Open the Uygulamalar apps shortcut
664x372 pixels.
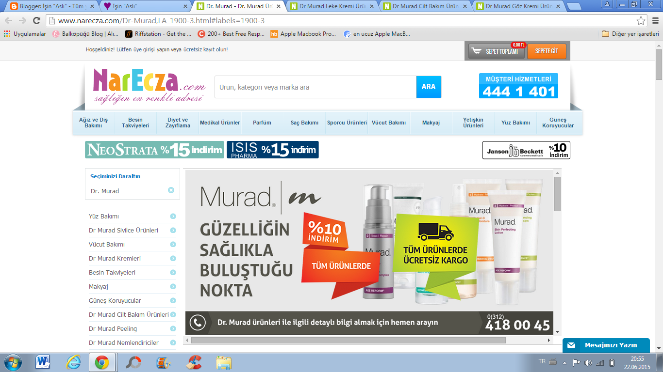coord(25,34)
